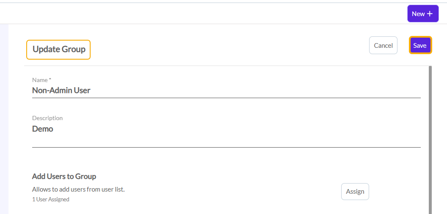Select the Update Group heading

coord(59,49)
